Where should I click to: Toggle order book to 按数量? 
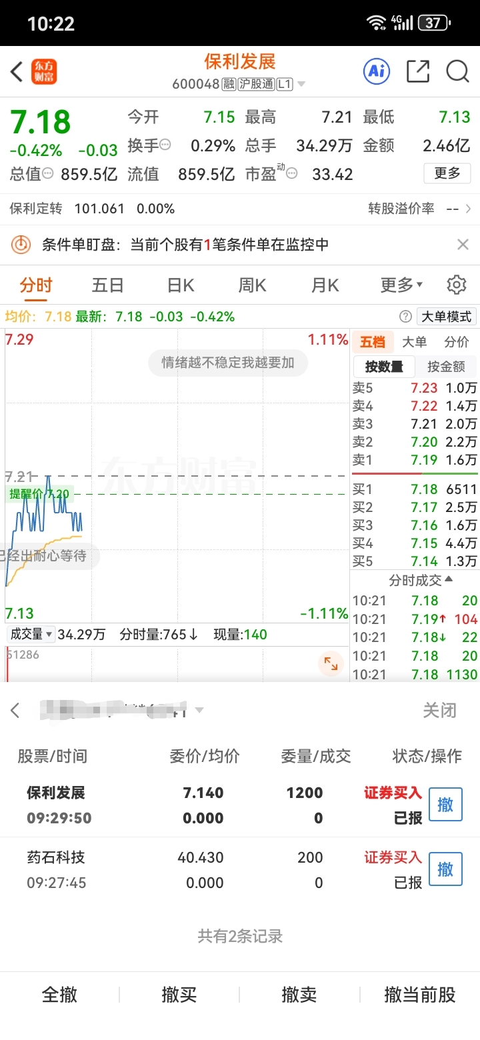pyautogui.click(x=384, y=367)
